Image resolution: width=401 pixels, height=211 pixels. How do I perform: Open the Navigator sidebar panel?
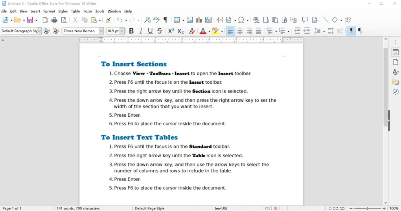(395, 92)
